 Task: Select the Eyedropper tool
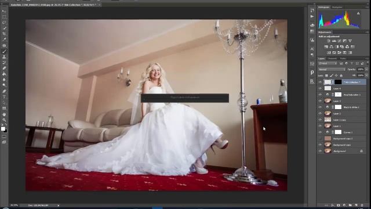tap(4, 39)
